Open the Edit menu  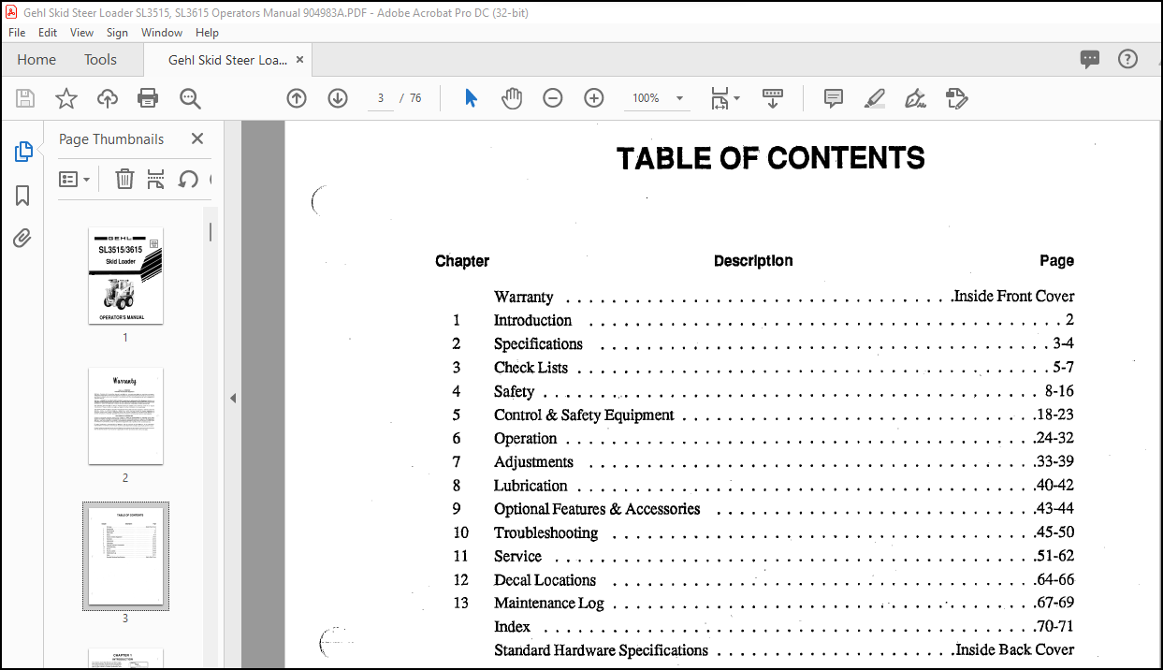pyautogui.click(x=48, y=32)
